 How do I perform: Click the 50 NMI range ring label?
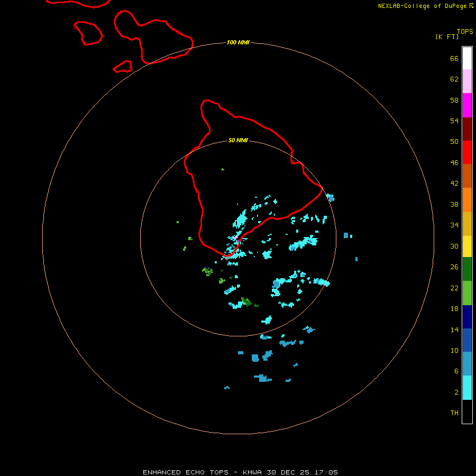pos(238,140)
